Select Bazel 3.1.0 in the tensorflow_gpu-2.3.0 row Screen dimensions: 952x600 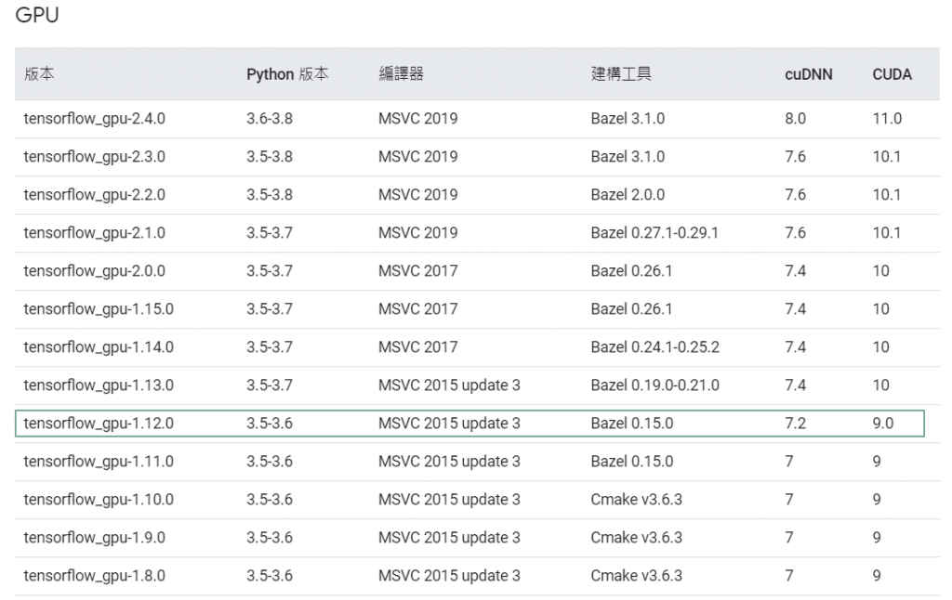coord(628,157)
